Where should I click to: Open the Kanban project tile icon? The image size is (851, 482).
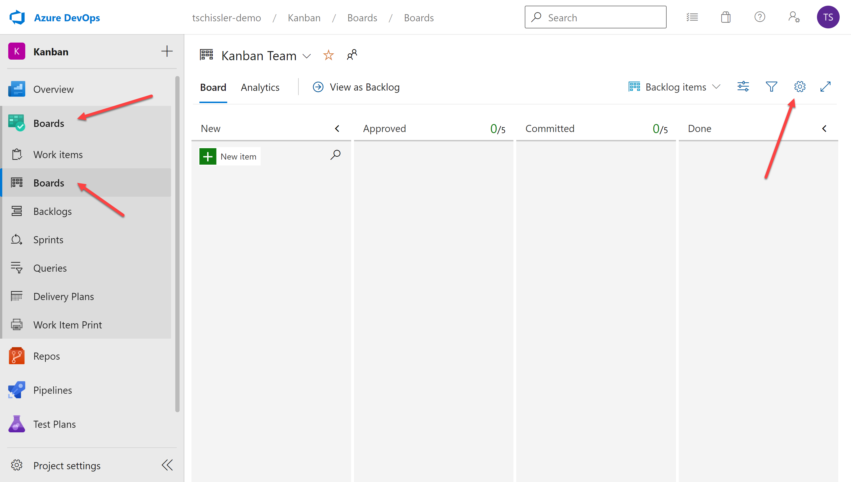[16, 51]
